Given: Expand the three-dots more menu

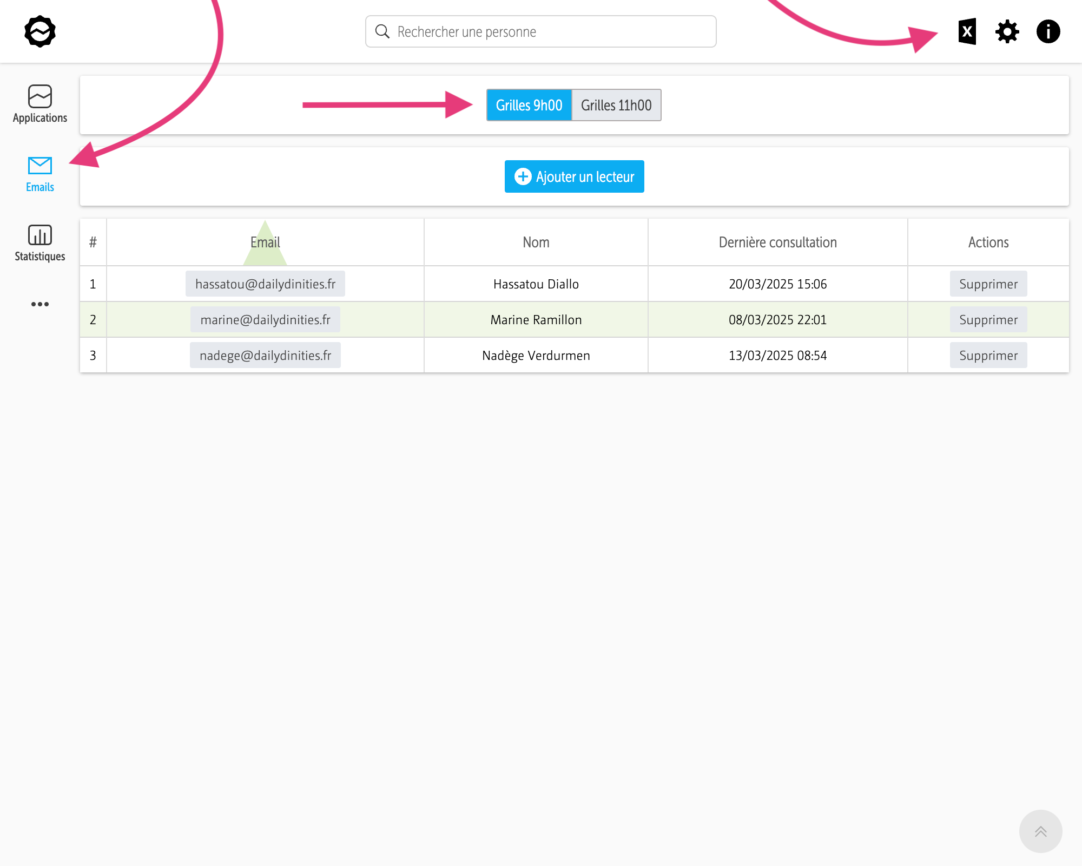Looking at the screenshot, I should [40, 304].
